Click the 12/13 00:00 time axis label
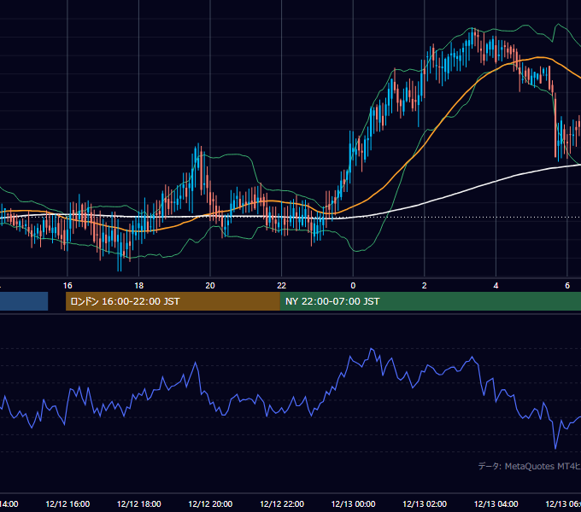 [x=353, y=504]
